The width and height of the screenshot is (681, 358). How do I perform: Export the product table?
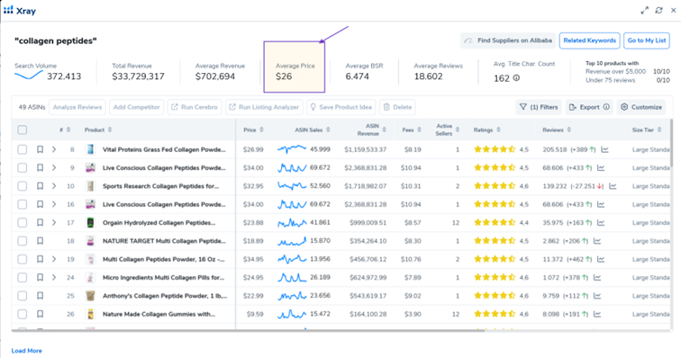(589, 107)
